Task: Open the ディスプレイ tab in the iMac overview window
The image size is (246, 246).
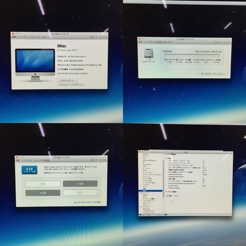Action: [x=23, y=37]
